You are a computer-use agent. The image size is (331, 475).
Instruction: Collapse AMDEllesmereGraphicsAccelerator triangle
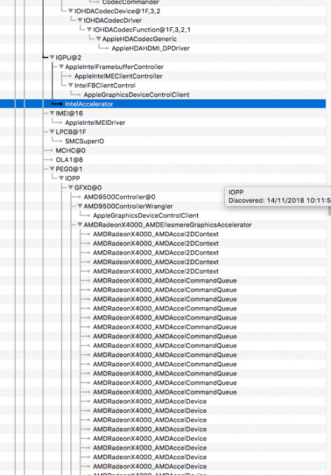[x=80, y=225]
